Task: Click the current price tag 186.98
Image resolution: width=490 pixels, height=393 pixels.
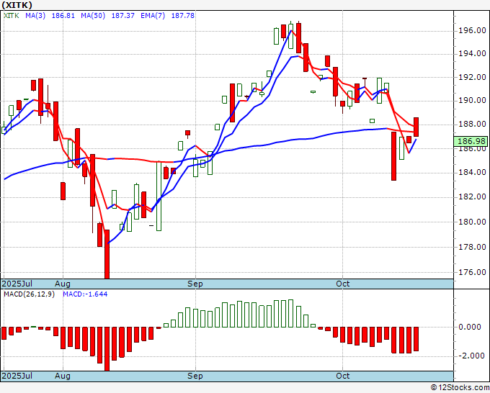Action: (x=471, y=141)
